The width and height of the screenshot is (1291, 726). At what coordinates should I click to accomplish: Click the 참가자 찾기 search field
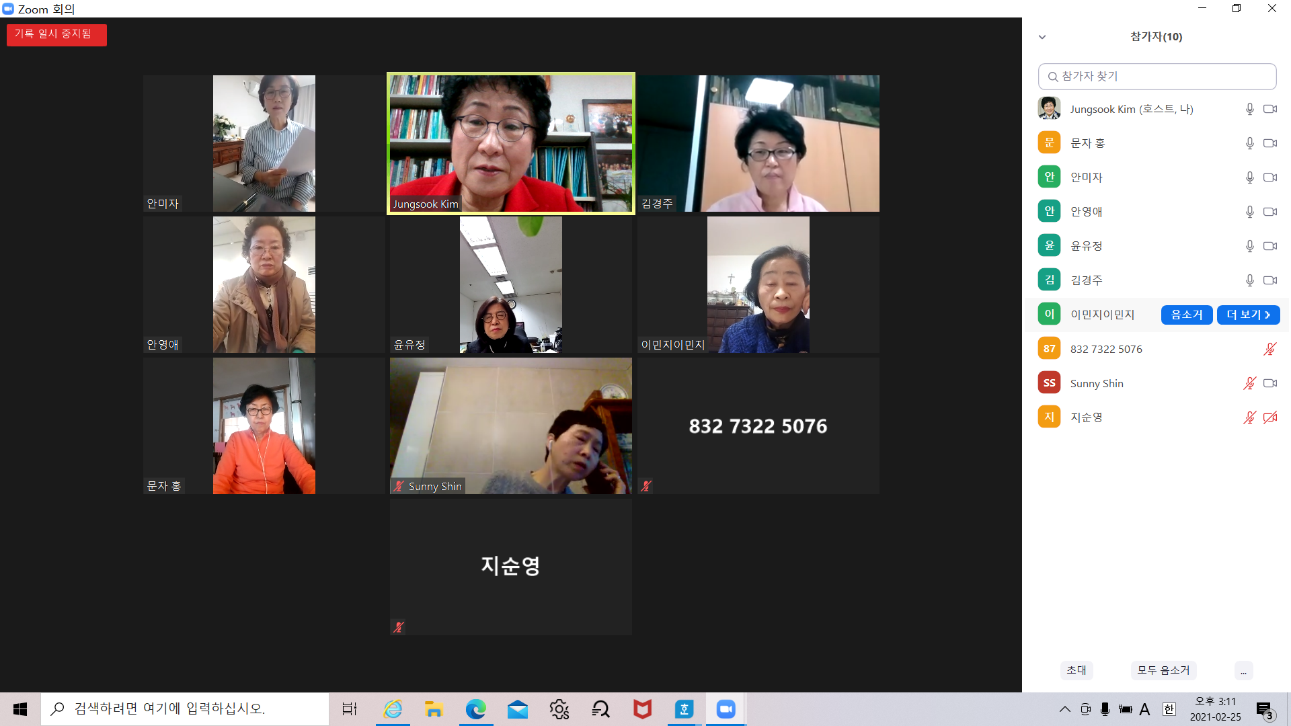click(1157, 77)
